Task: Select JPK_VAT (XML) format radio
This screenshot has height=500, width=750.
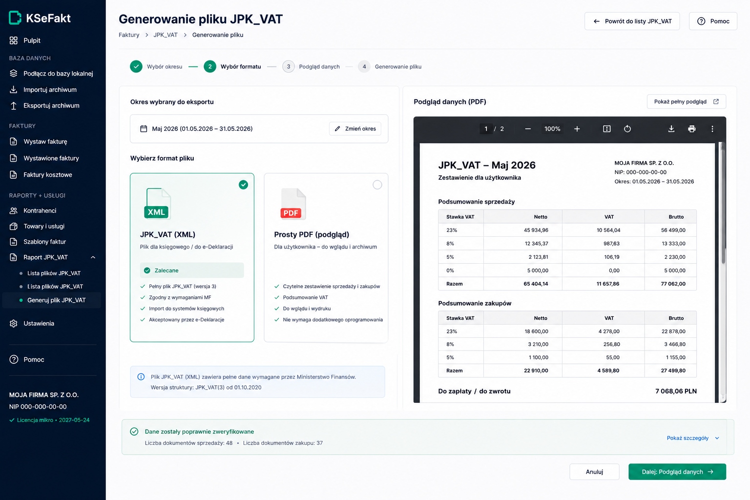Action: [243, 185]
